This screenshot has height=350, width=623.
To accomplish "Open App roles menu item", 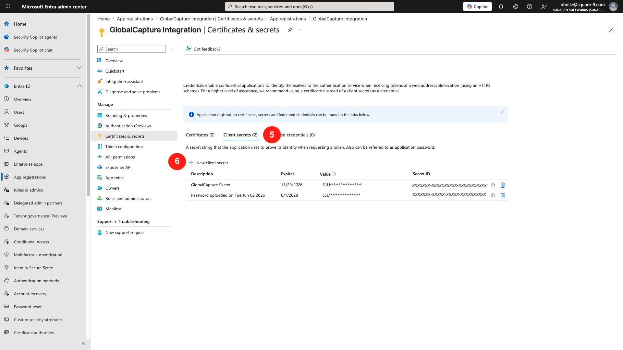I will pyautogui.click(x=114, y=178).
